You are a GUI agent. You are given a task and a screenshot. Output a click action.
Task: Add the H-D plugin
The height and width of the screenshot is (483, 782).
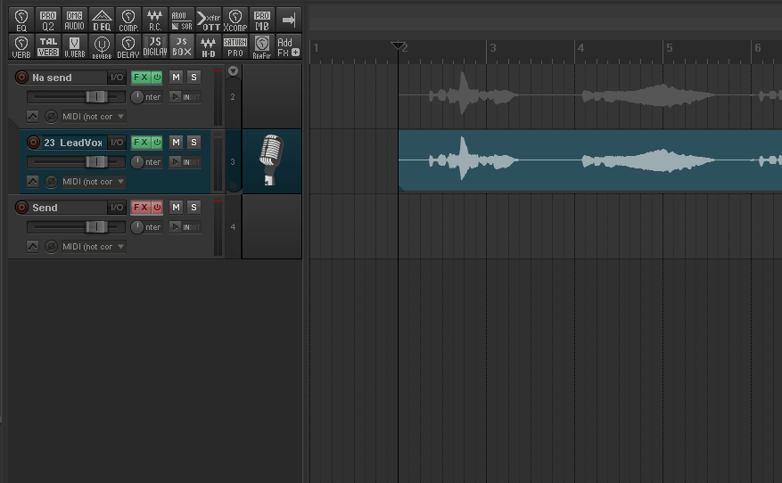(x=209, y=47)
